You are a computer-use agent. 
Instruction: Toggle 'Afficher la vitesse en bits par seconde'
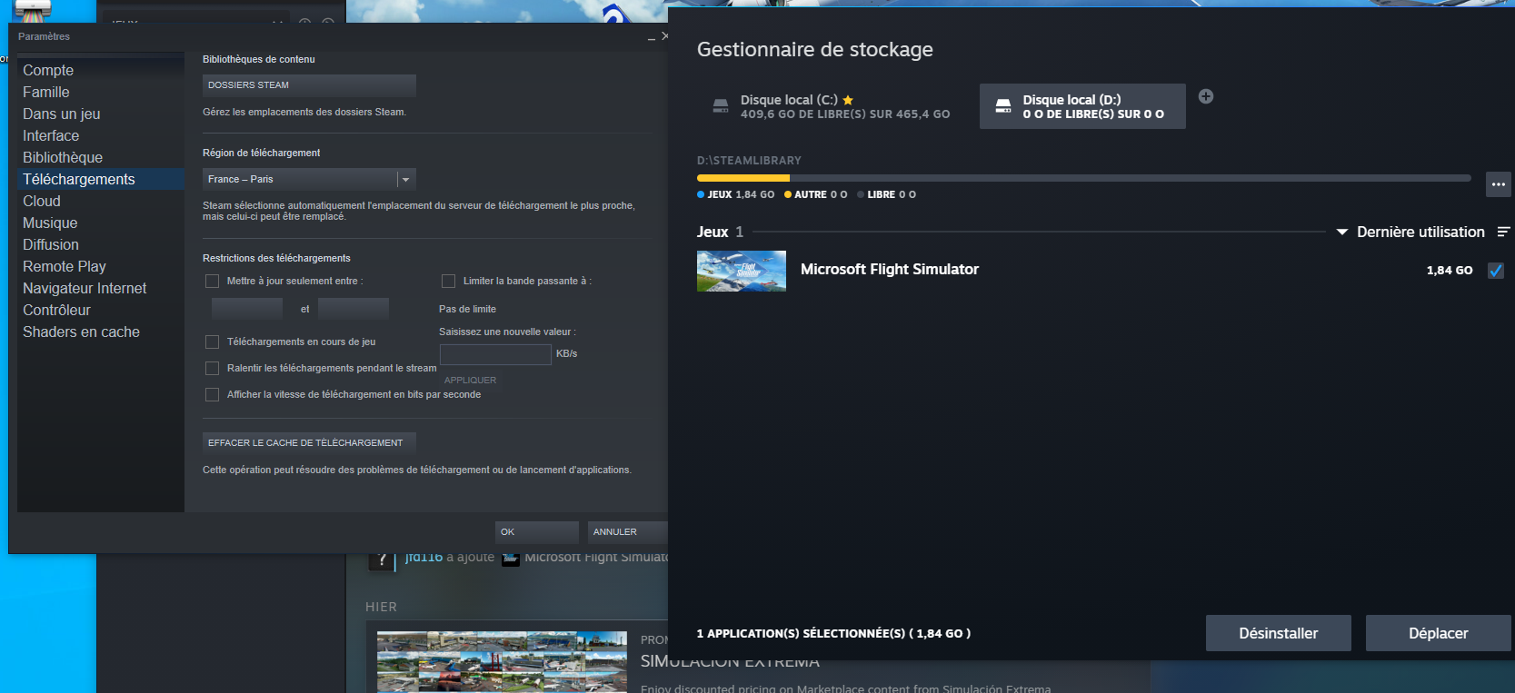212,395
